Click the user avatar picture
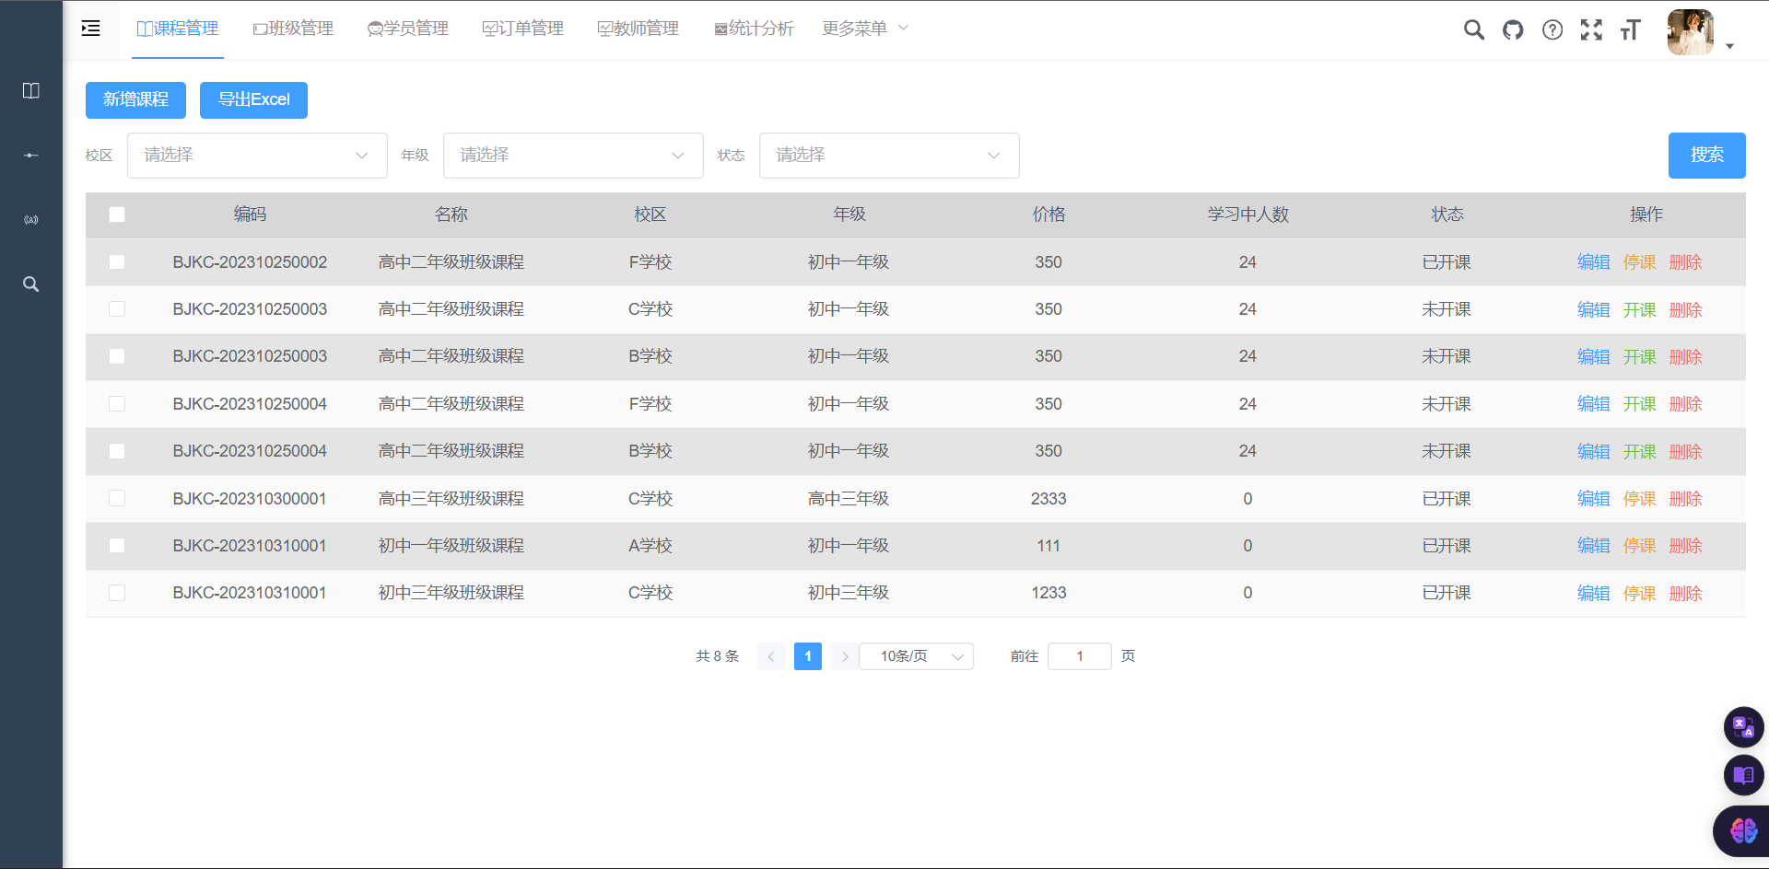The image size is (1769, 869). [1691, 32]
